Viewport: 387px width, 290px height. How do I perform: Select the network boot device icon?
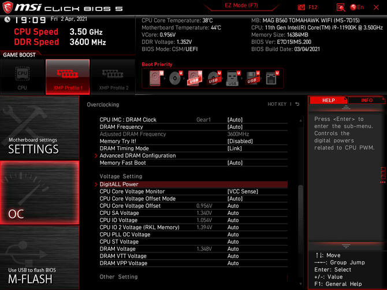pos(272,78)
